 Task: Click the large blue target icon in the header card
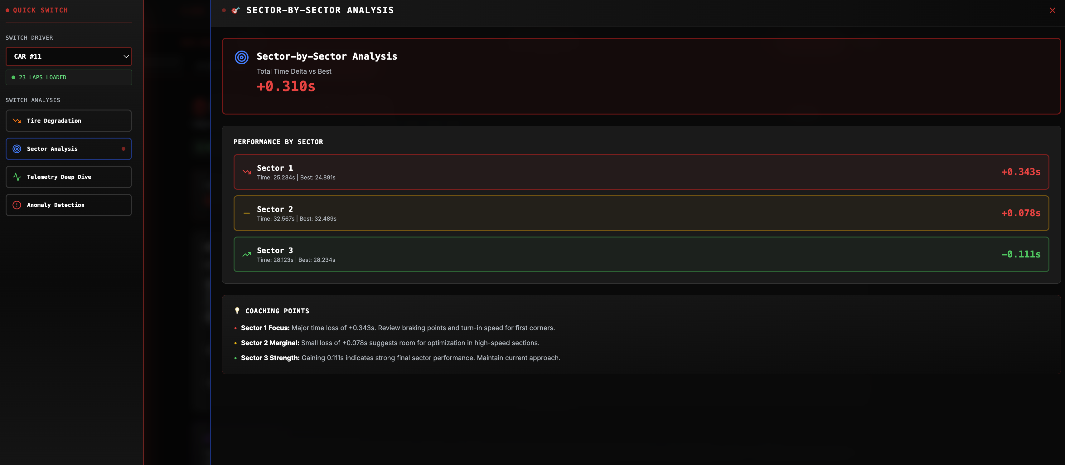241,57
